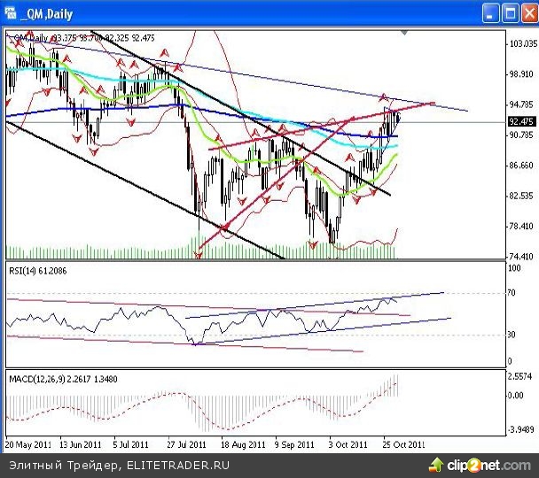Close the _QM,Daily chart window
The height and width of the screenshot is (478, 539).
click(528, 13)
